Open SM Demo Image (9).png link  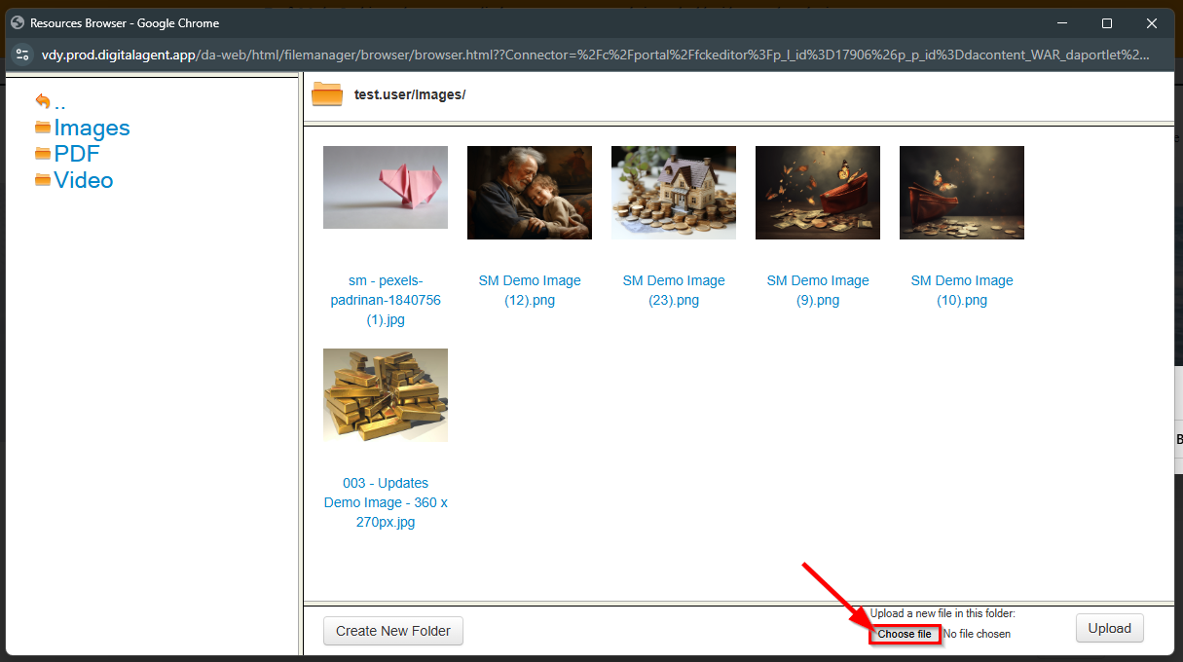[818, 290]
